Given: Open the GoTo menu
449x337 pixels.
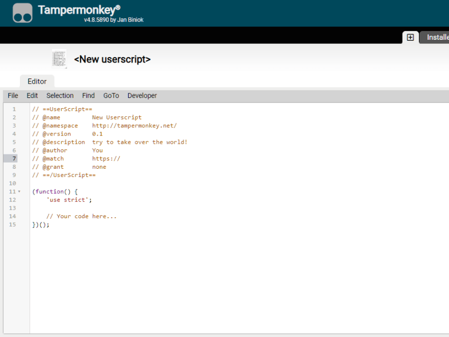Looking at the screenshot, I should point(111,95).
